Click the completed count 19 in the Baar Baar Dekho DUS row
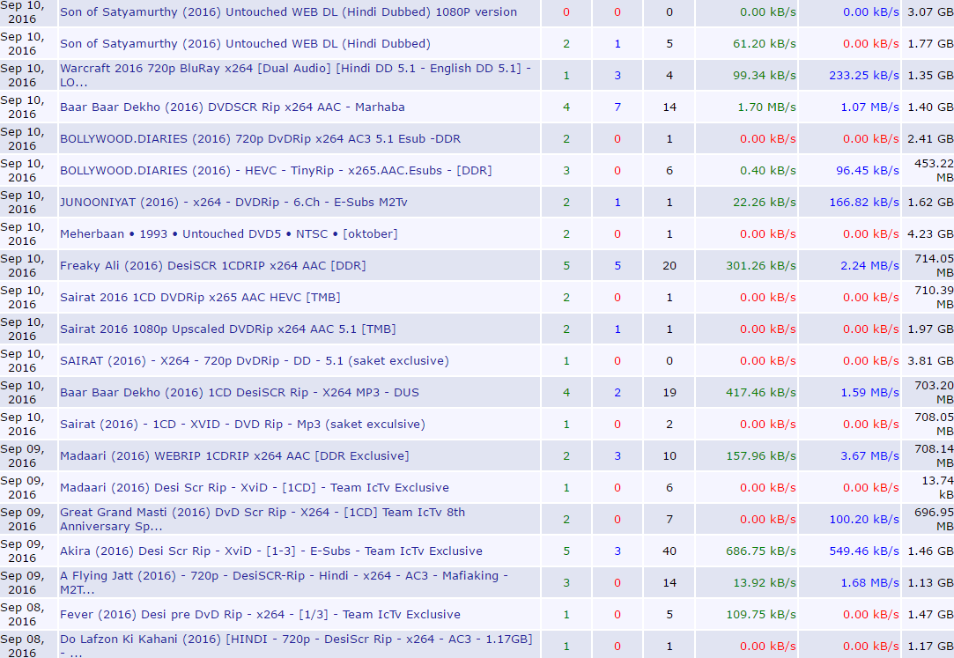This screenshot has height=658, width=954. (669, 392)
